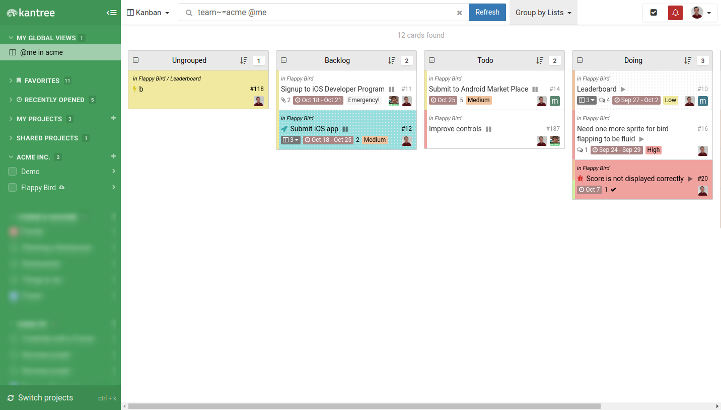Tick the Flappy Bird project checkbox
The width and height of the screenshot is (721, 410).
[x=13, y=188]
